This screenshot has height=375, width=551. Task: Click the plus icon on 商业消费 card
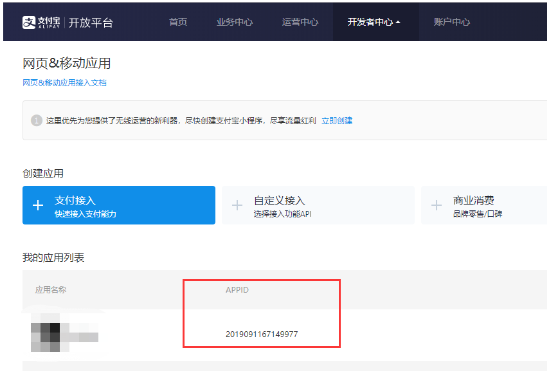click(437, 205)
